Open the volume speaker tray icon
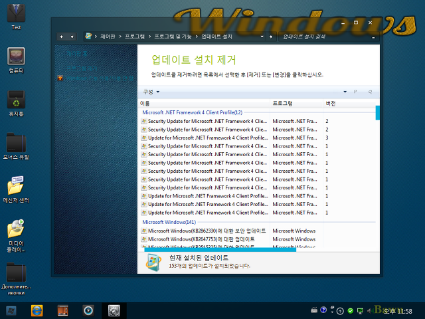The image size is (425, 319). click(x=369, y=311)
